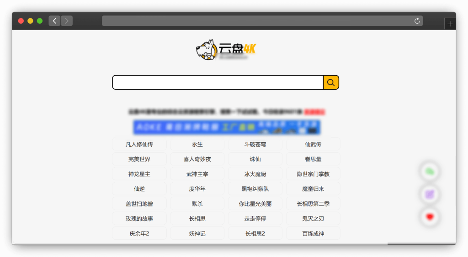
Task: Click the 默杀 keyword
Action: point(197,204)
